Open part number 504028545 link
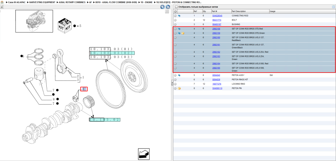 (x=217, y=16)
